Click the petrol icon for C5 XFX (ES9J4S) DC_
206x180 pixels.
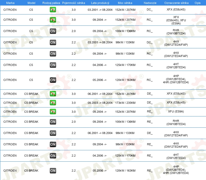click(53, 10)
